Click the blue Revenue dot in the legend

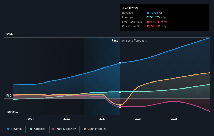tap(9, 129)
